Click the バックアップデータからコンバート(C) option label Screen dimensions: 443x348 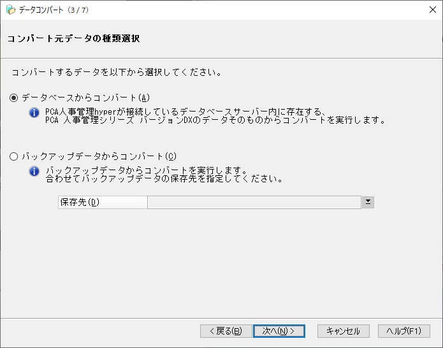coord(99,156)
